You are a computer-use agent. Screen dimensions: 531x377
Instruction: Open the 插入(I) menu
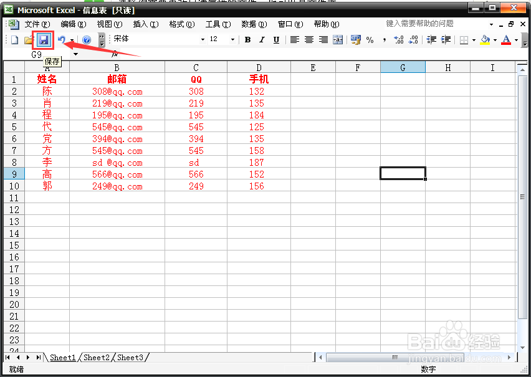[x=146, y=24]
